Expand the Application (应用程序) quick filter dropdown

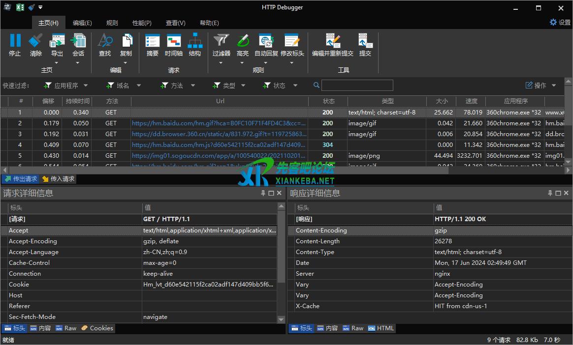[86, 86]
